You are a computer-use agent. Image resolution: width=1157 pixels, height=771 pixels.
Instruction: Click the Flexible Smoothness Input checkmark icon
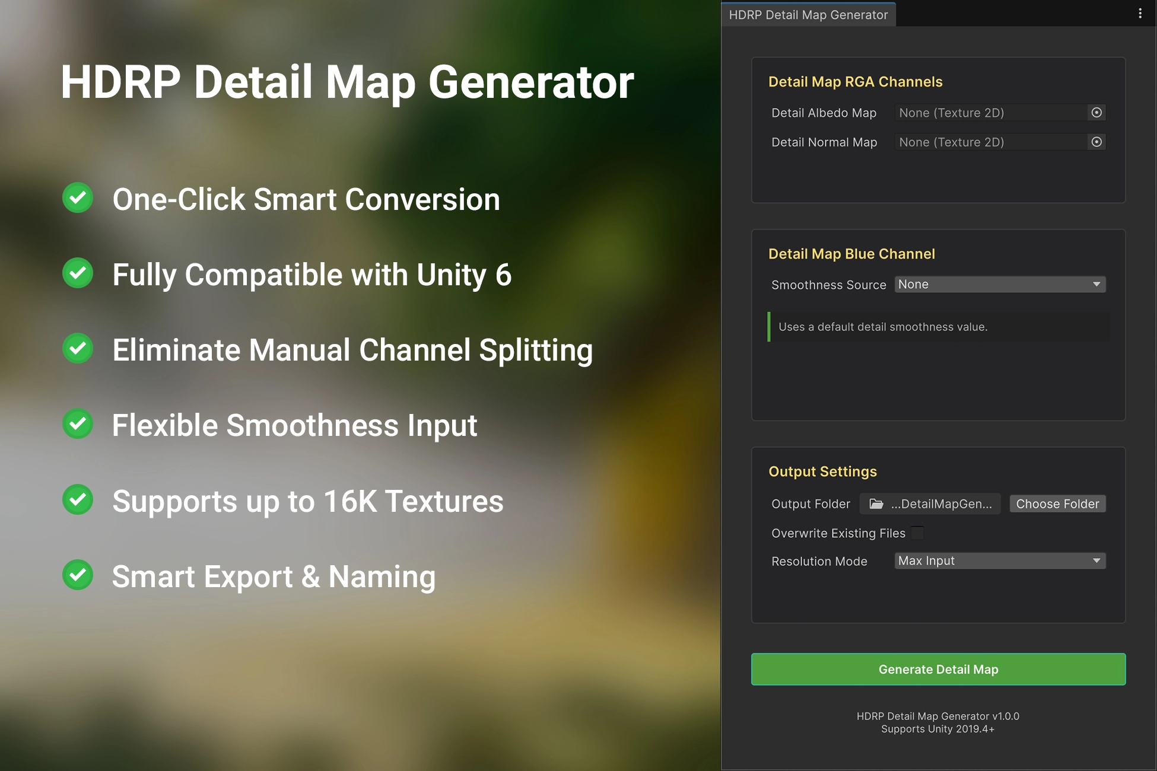pos(78,424)
